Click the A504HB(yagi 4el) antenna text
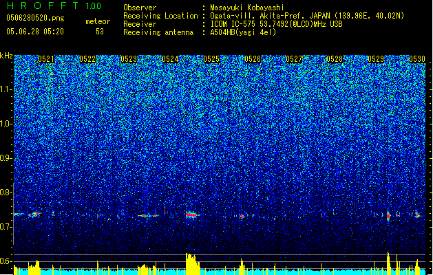433x275 pixels. 243,32
